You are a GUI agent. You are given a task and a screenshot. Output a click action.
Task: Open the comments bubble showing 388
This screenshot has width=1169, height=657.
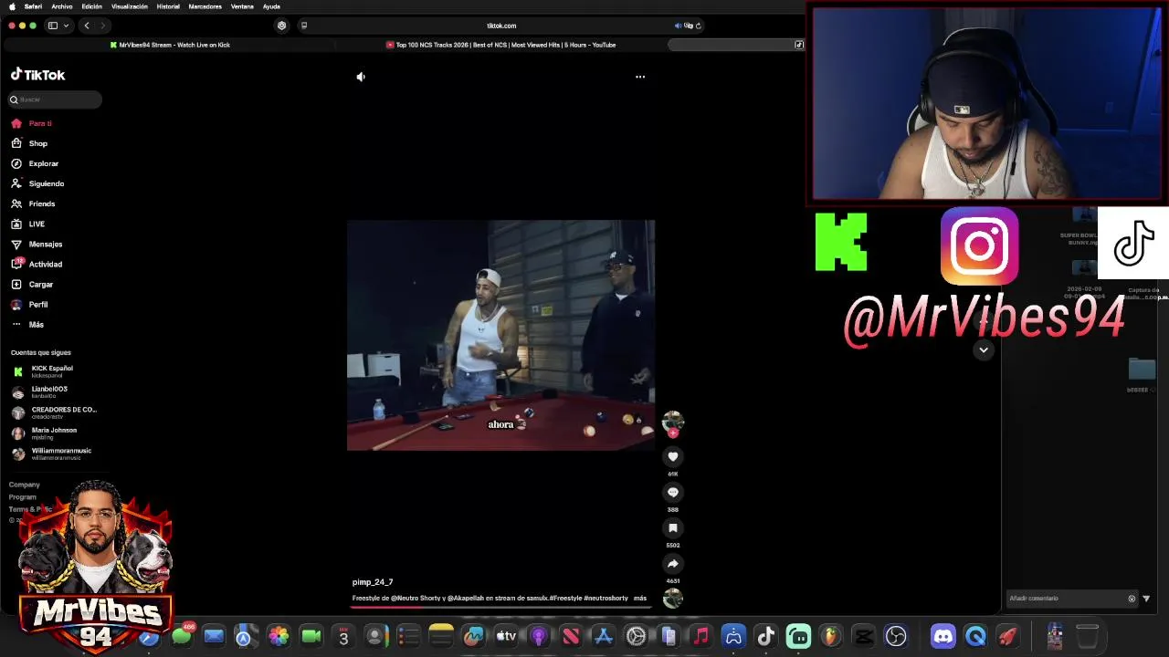tap(673, 492)
